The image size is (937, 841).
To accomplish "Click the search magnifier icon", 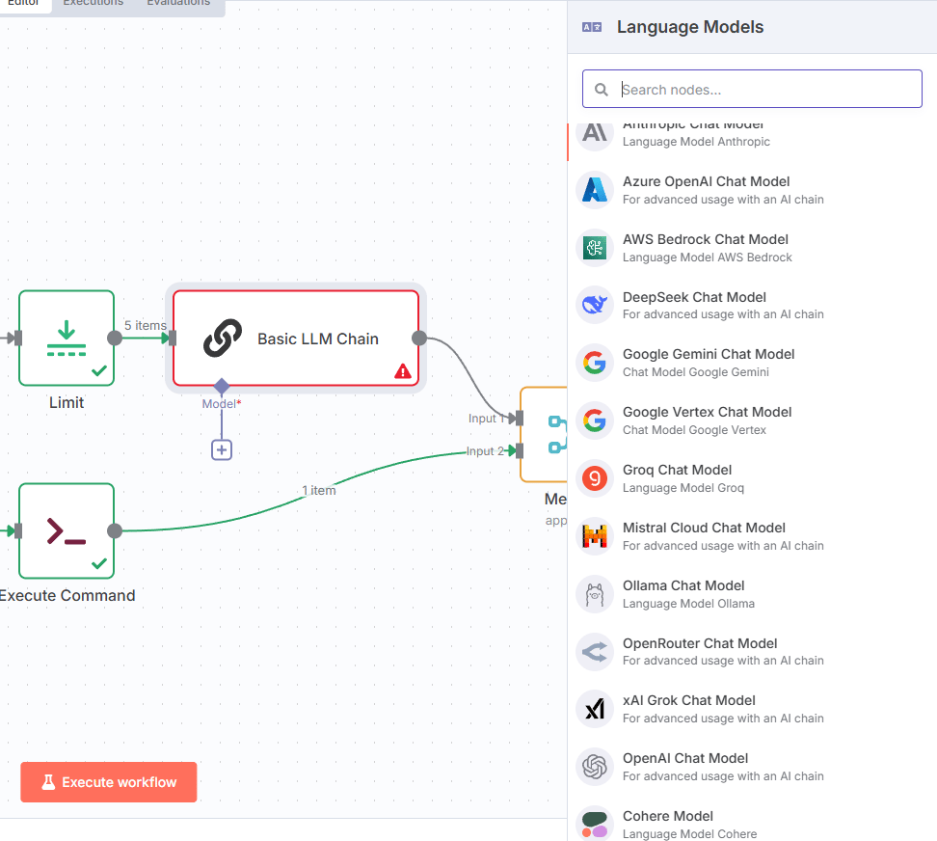I will pyautogui.click(x=602, y=90).
